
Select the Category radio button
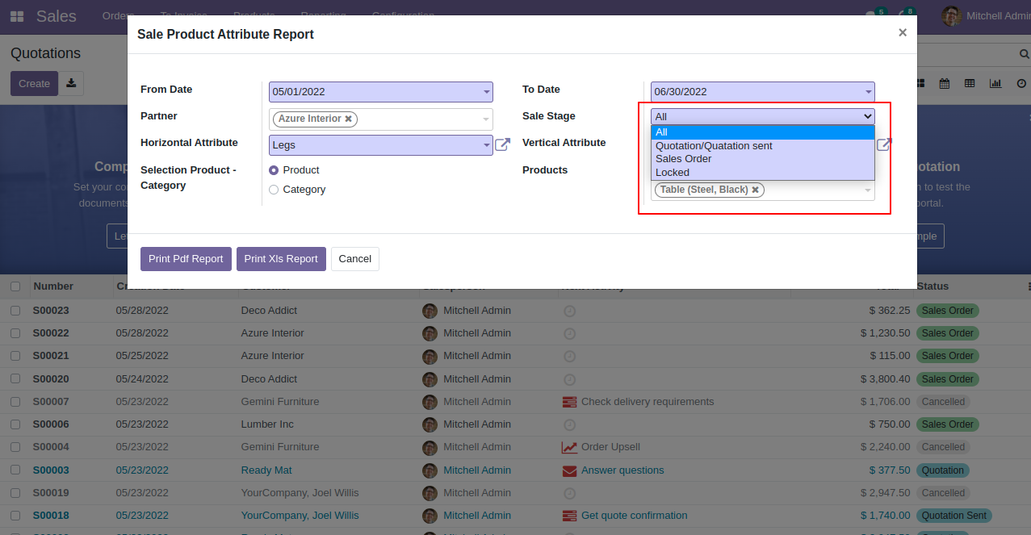click(274, 190)
